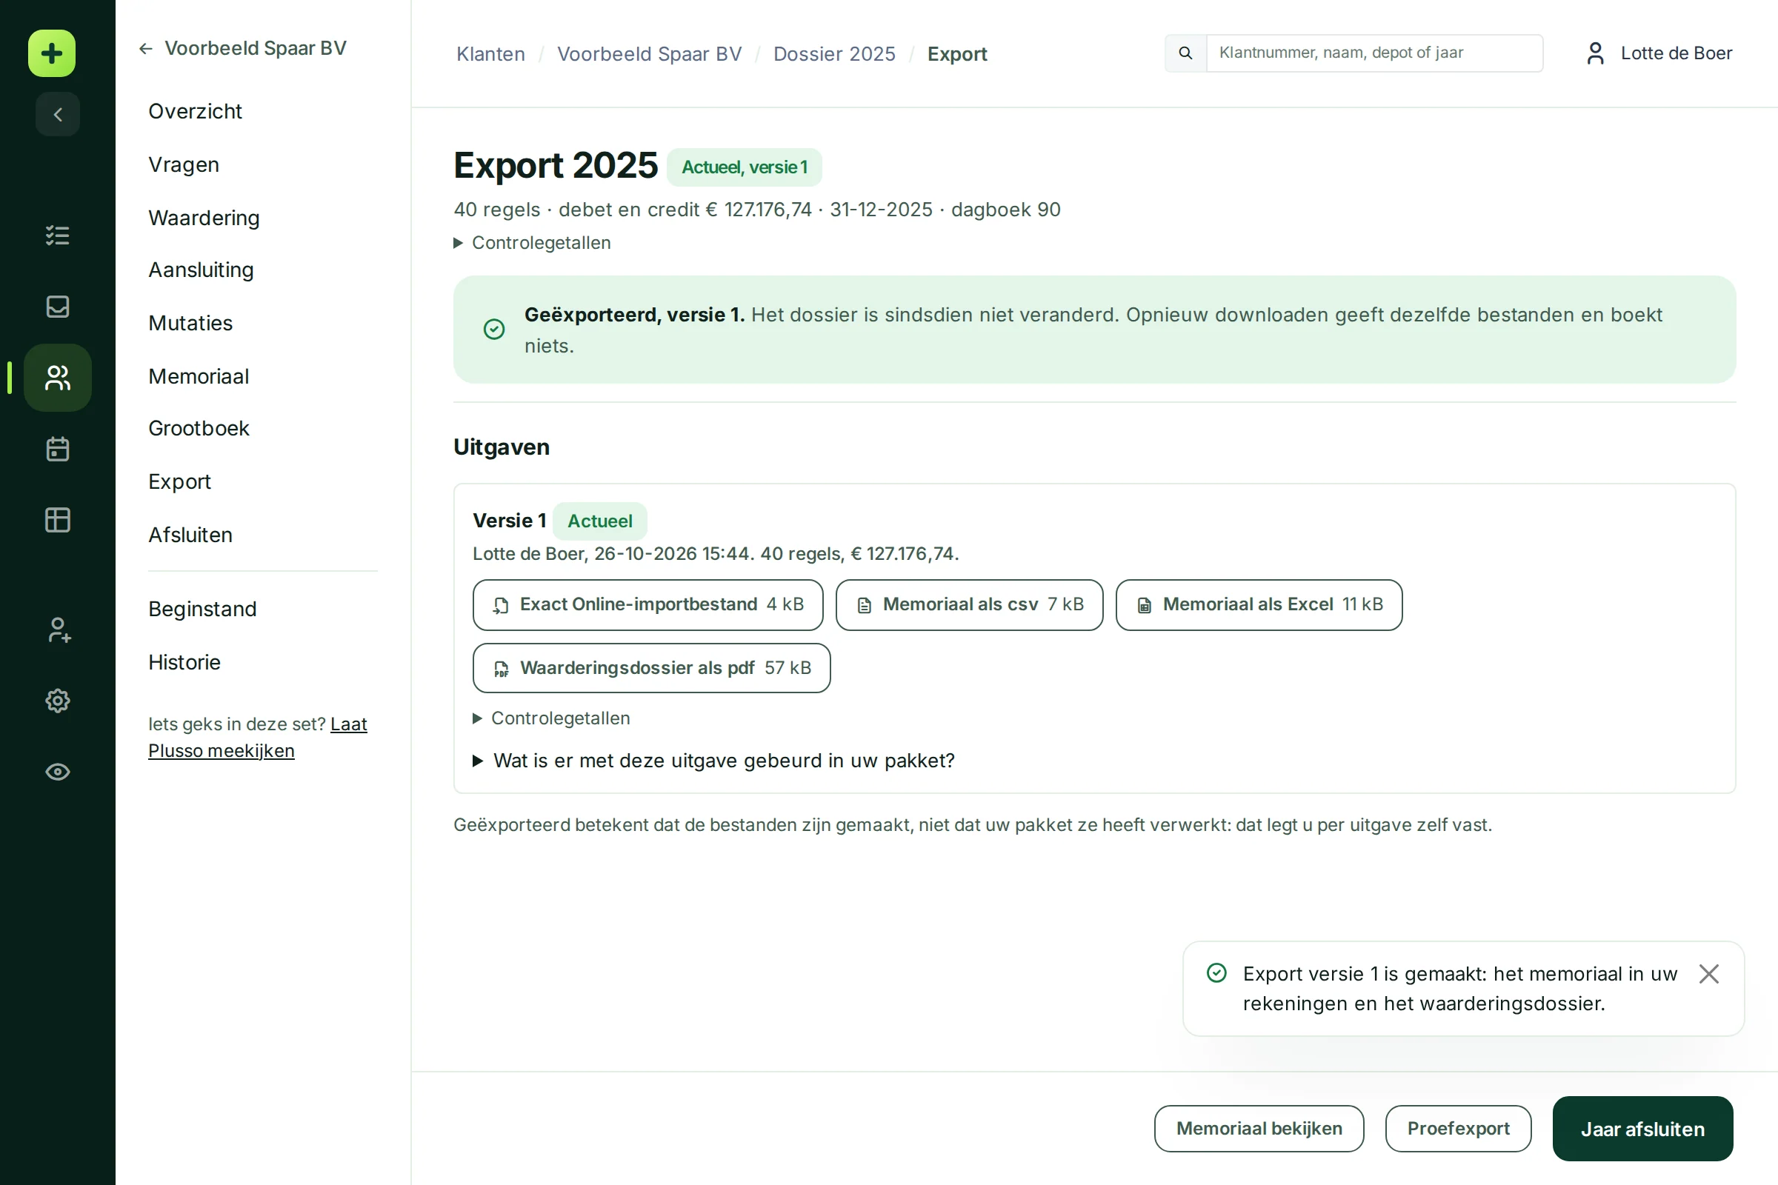Screen dimensions: 1778x1185
Task: Click the add user icon in the rail
Action: (58, 630)
